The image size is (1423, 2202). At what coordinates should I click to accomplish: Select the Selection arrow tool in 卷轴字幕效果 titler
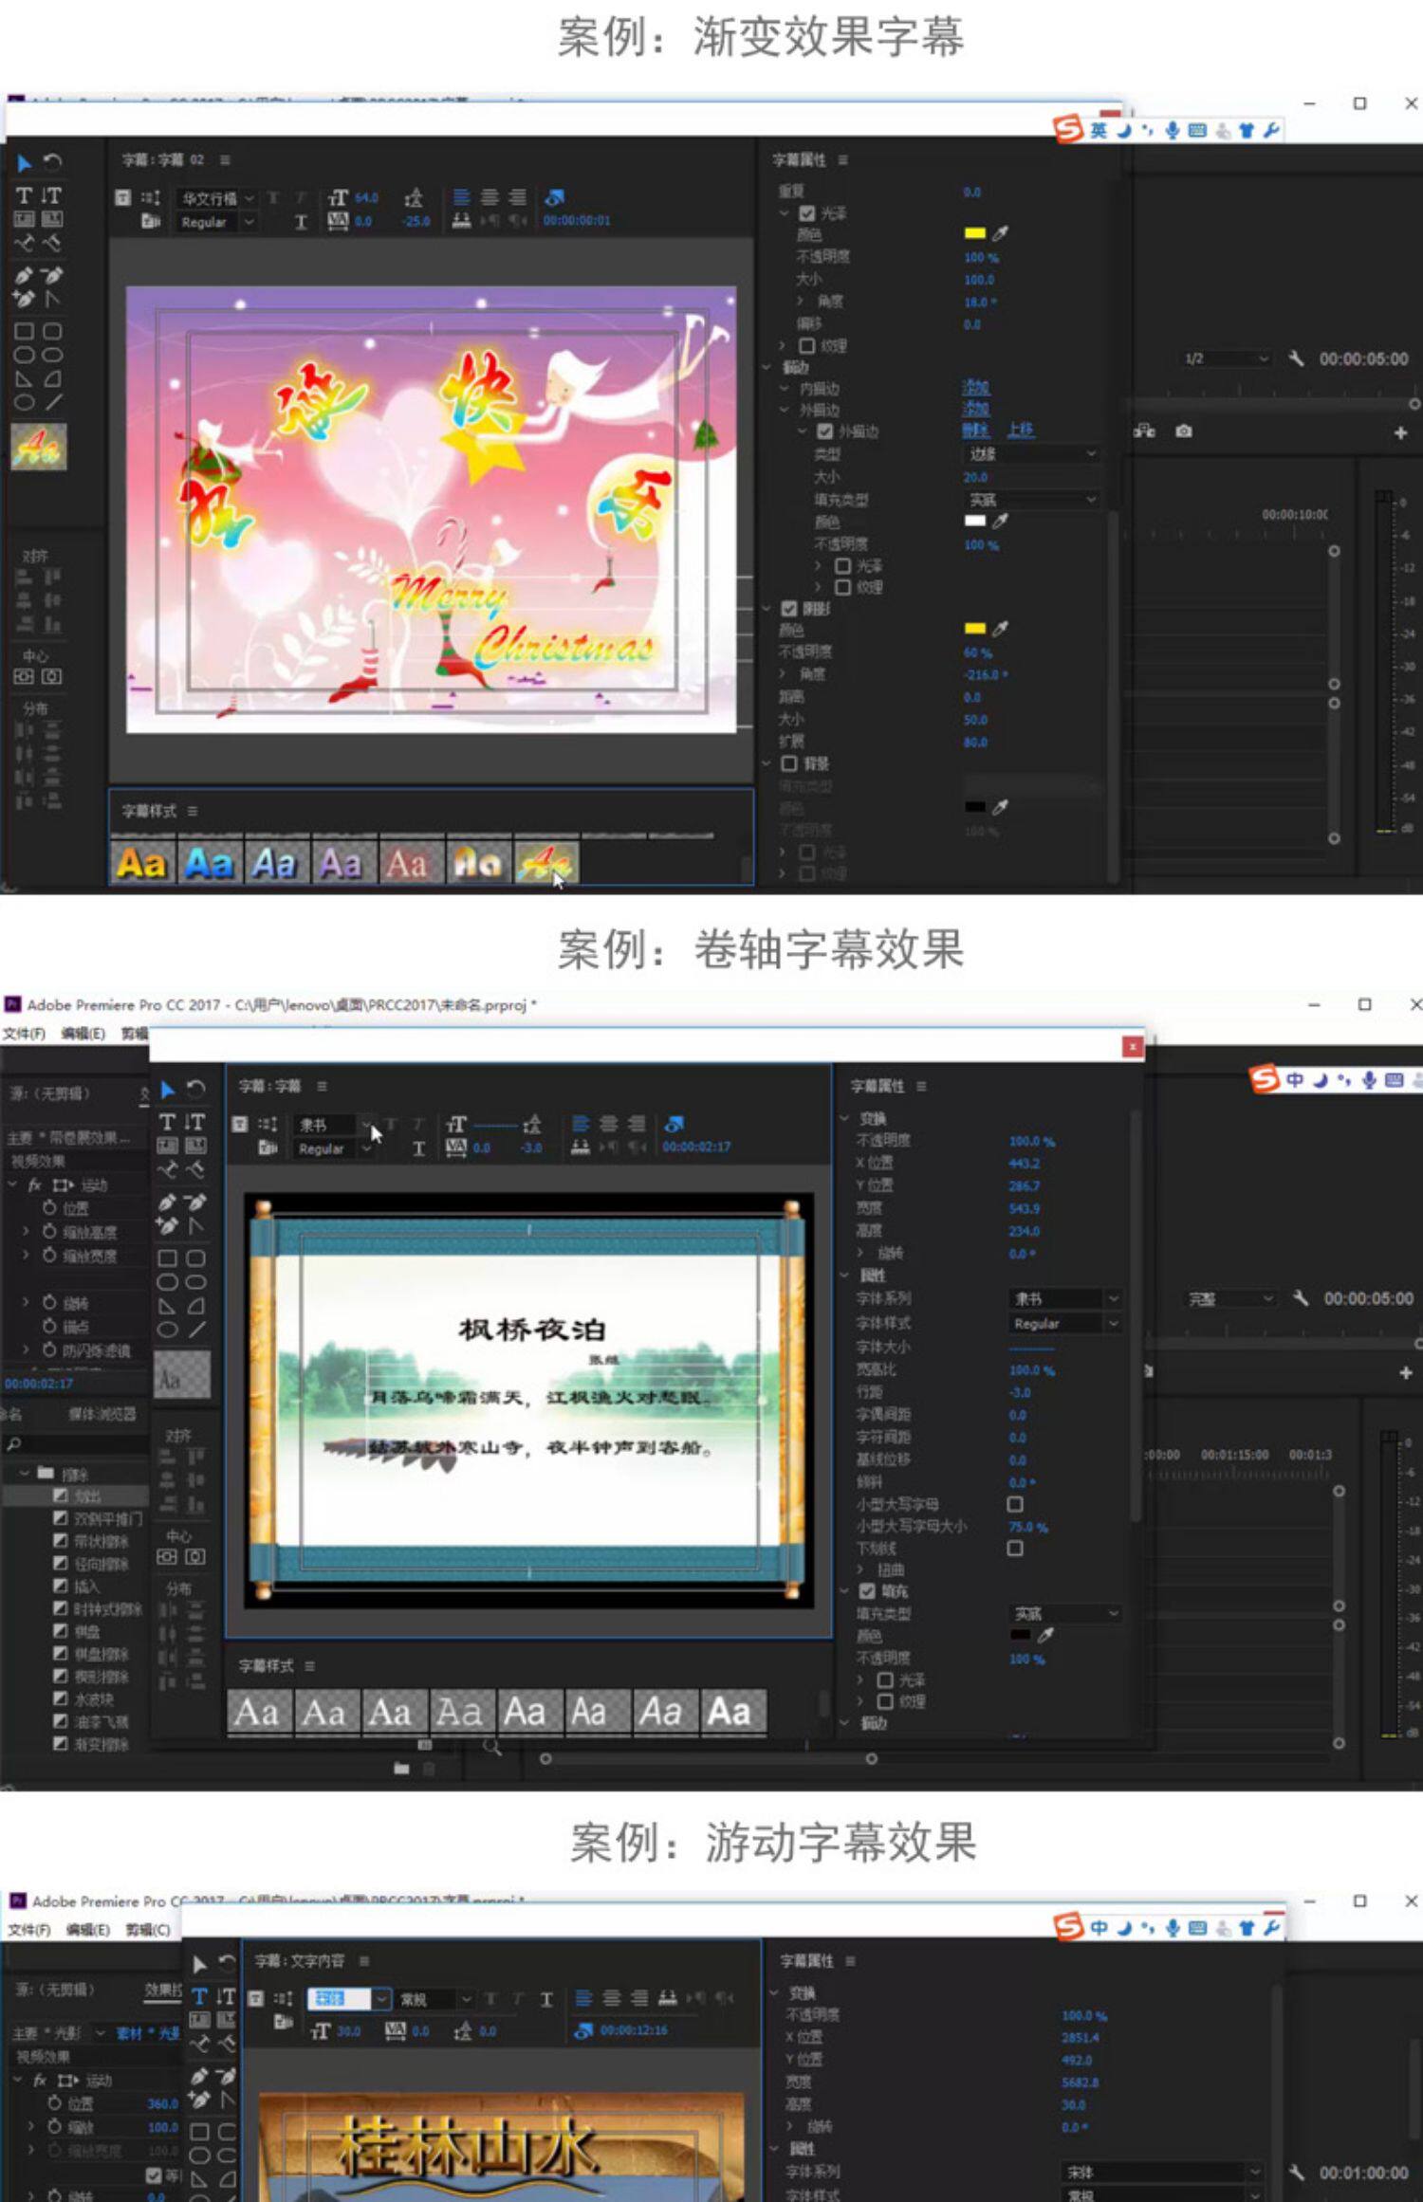click(167, 1089)
